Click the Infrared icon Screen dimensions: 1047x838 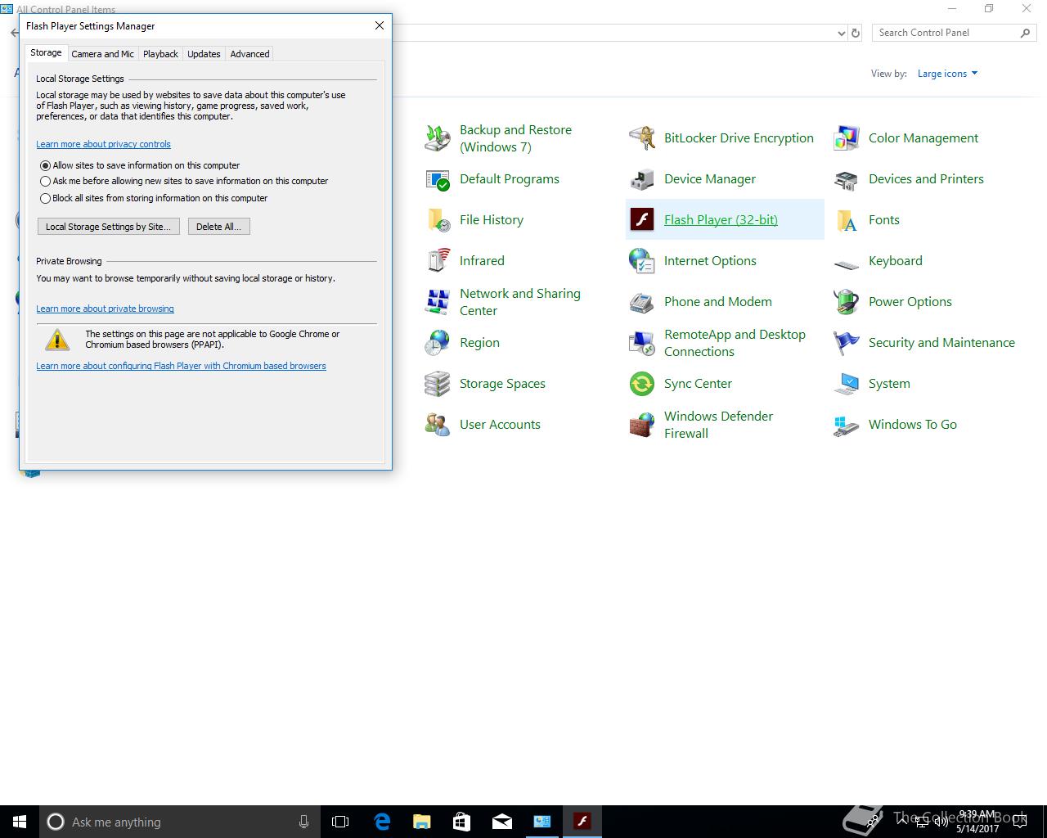(438, 261)
